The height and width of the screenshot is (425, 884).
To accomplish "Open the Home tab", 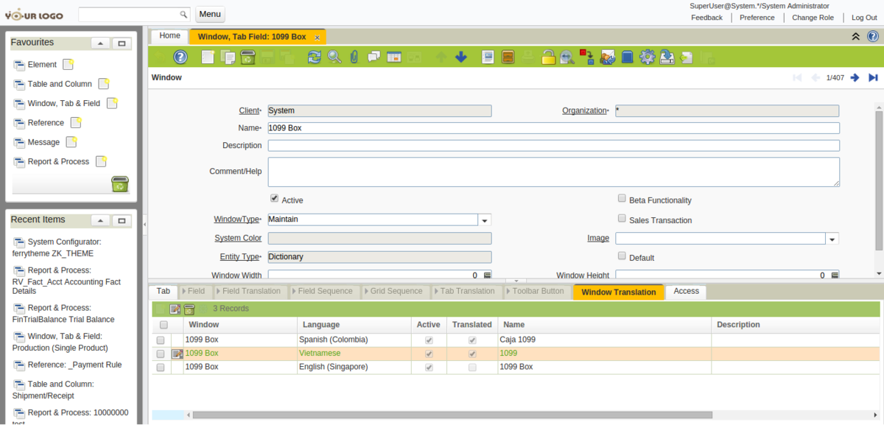I will tap(169, 36).
